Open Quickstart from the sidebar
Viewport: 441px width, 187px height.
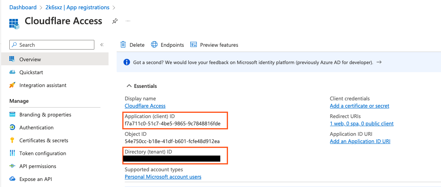[x=31, y=72]
